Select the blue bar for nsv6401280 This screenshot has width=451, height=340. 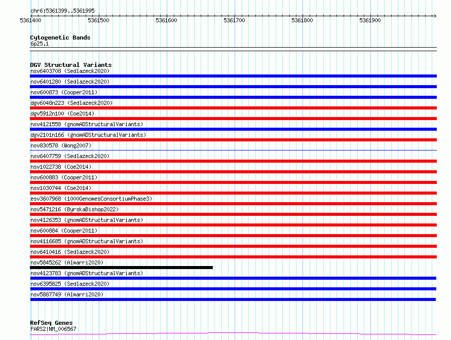coord(233,87)
